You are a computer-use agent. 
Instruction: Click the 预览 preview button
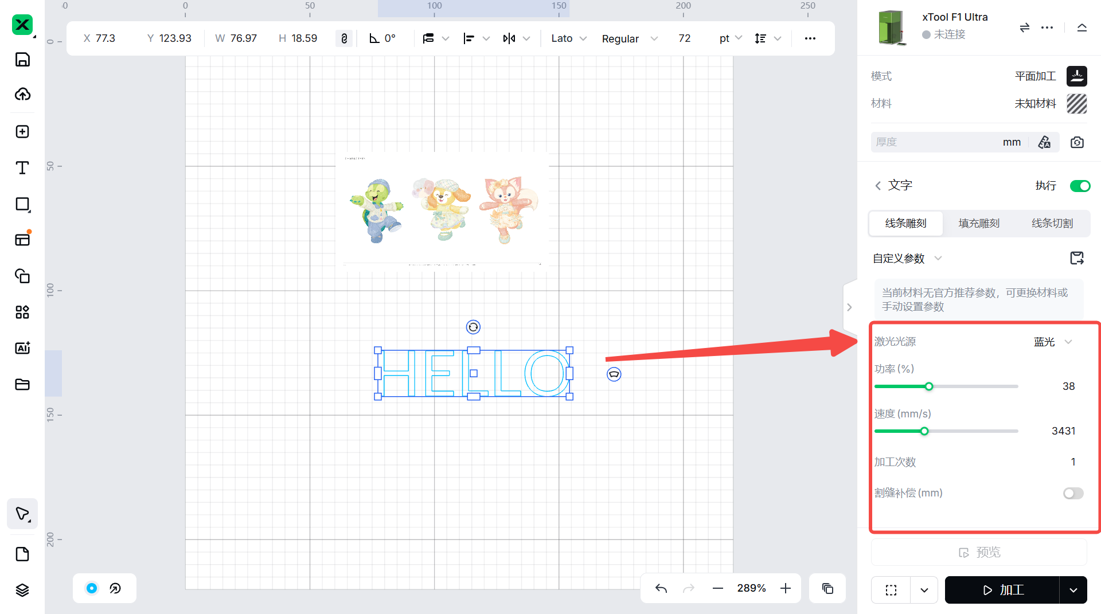pyautogui.click(x=979, y=552)
